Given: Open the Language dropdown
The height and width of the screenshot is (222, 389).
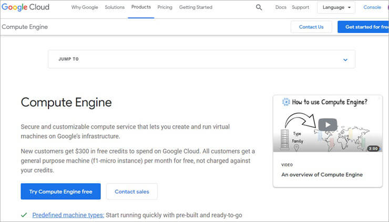Looking at the screenshot, I should point(336,7).
